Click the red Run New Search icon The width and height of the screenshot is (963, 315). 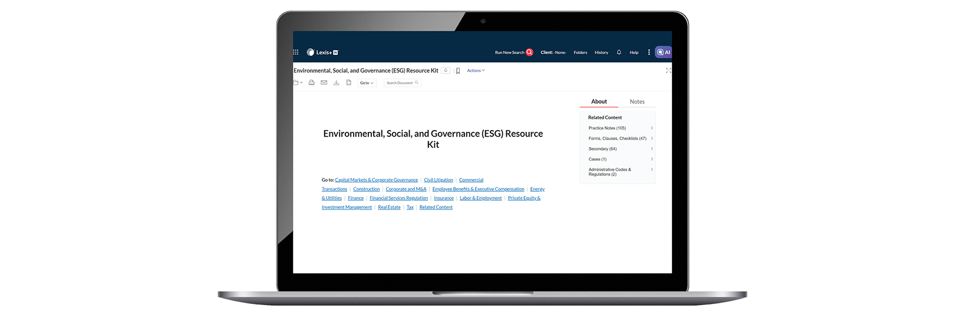click(529, 52)
